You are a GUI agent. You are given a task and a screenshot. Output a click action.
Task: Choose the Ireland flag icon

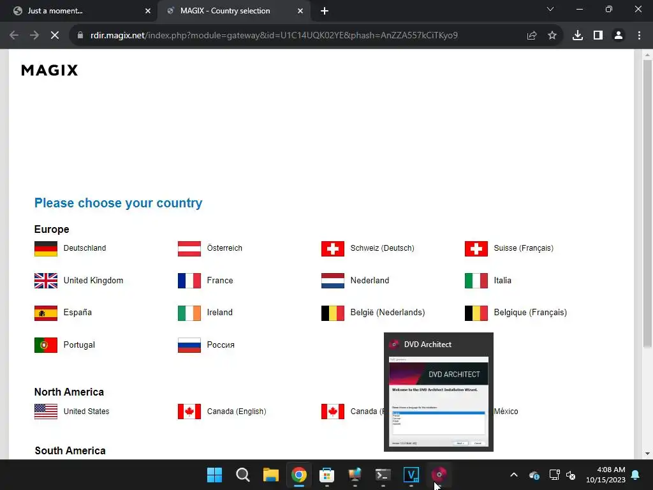(189, 313)
